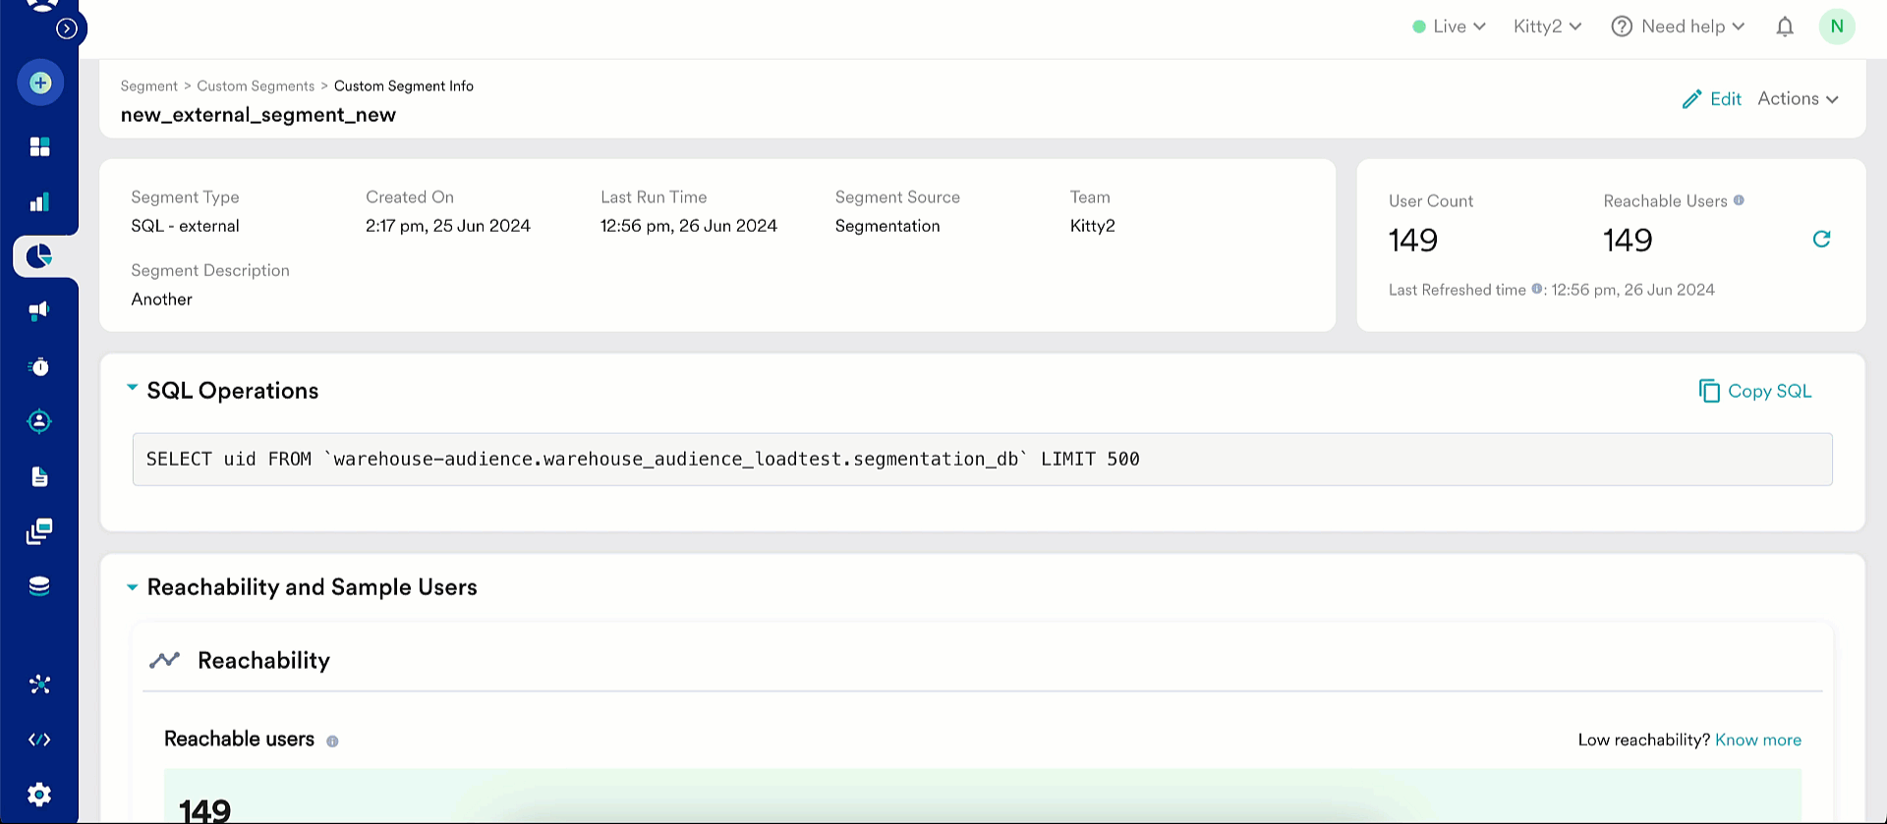Open the Know more link
The width and height of the screenshot is (1887, 824).
coord(1758,740)
